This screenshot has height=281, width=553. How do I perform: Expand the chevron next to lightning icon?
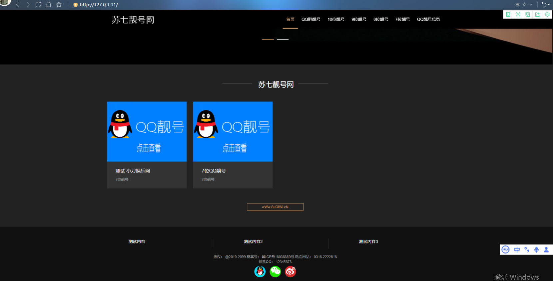[531, 5]
